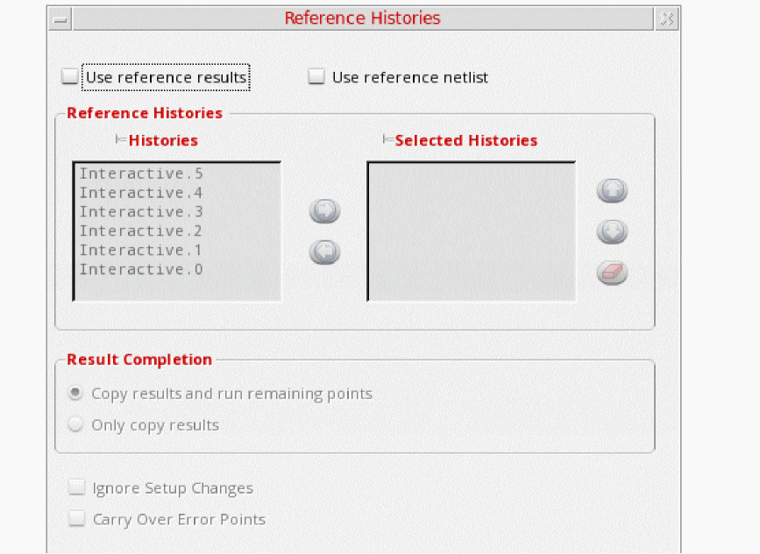This screenshot has height=554, width=760.
Task: Select Interactive.0 in Histories list
Action: [x=141, y=269]
